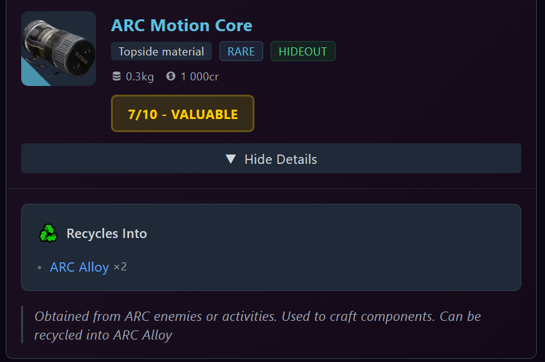Image resolution: width=545 pixels, height=362 pixels.
Task: Click the ×2 quantity next to ARC Alloy
Action: tap(120, 267)
